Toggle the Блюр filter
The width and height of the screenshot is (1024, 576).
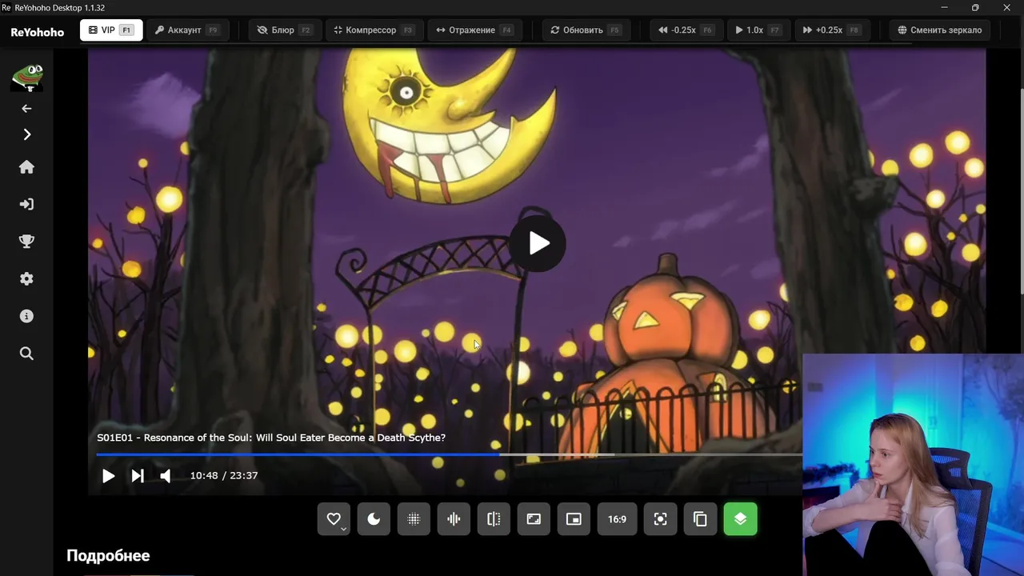284,30
